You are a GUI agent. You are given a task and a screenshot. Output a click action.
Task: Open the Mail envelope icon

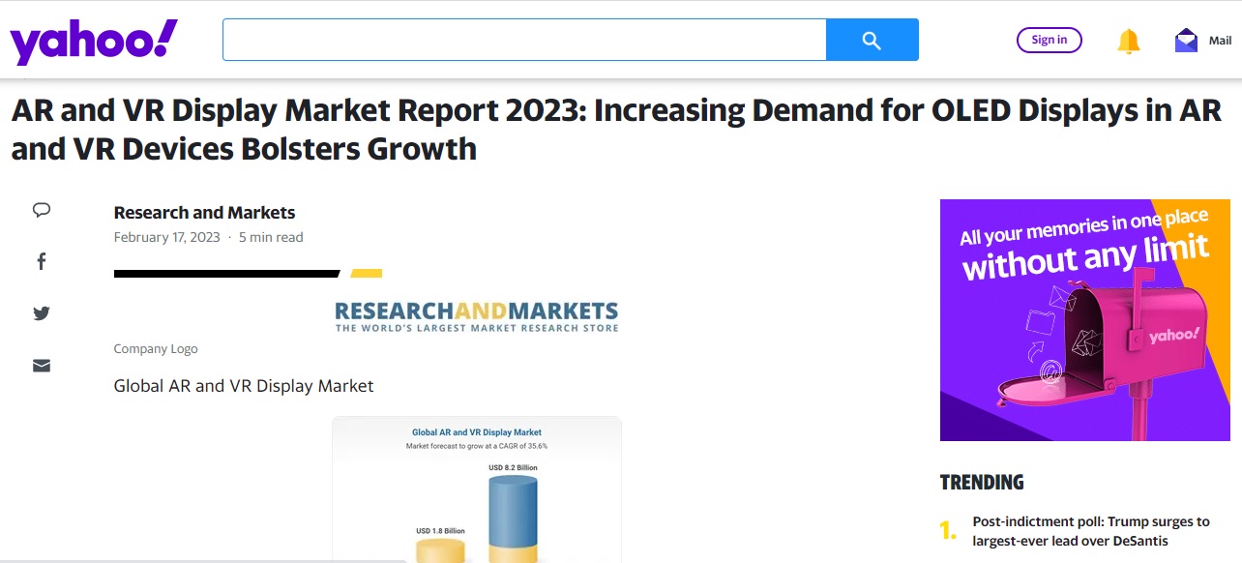pos(1186,41)
